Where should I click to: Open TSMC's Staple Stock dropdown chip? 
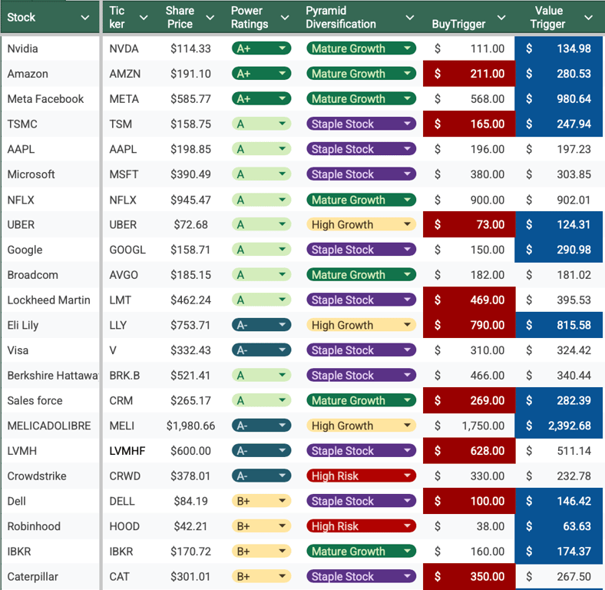(x=408, y=124)
